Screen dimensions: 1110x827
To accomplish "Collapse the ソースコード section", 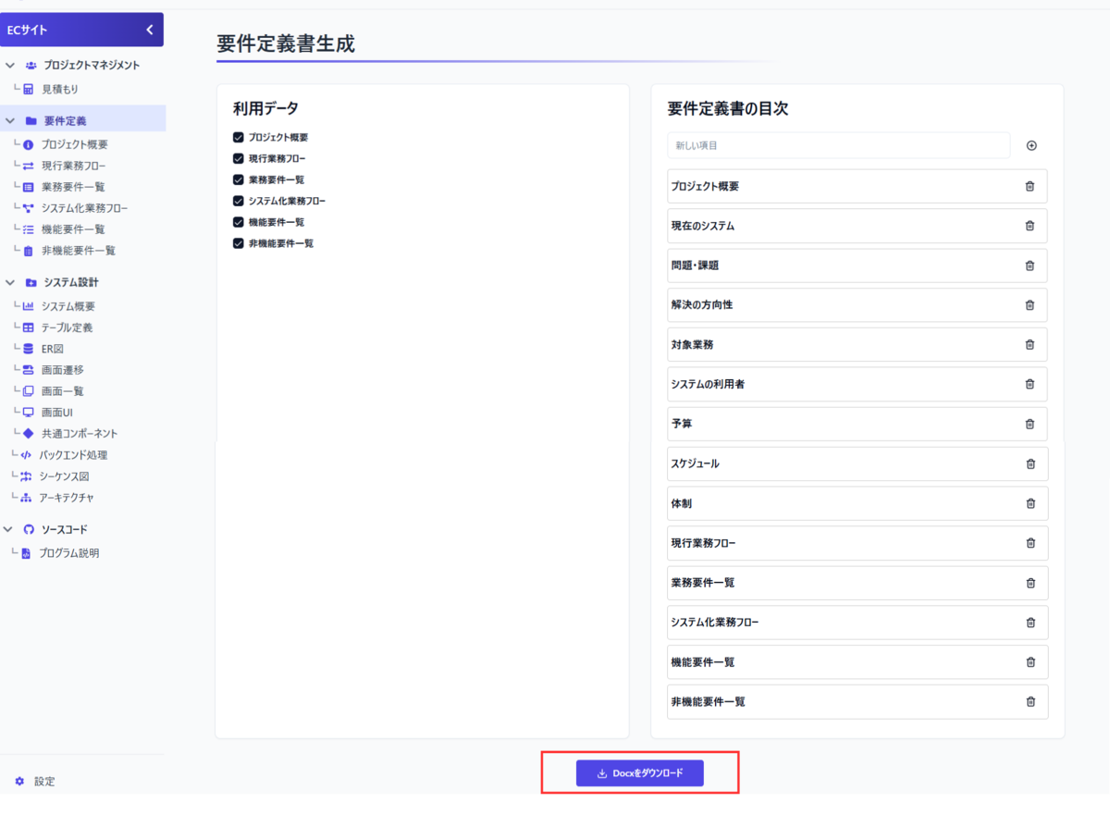I will coord(9,529).
